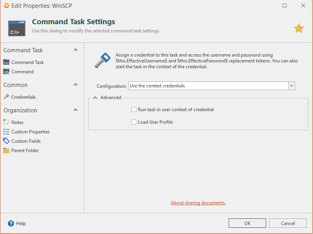This screenshot has width=313, height=234.
Task: Click the Credentials key icon in sidebar
Action: coord(6,97)
